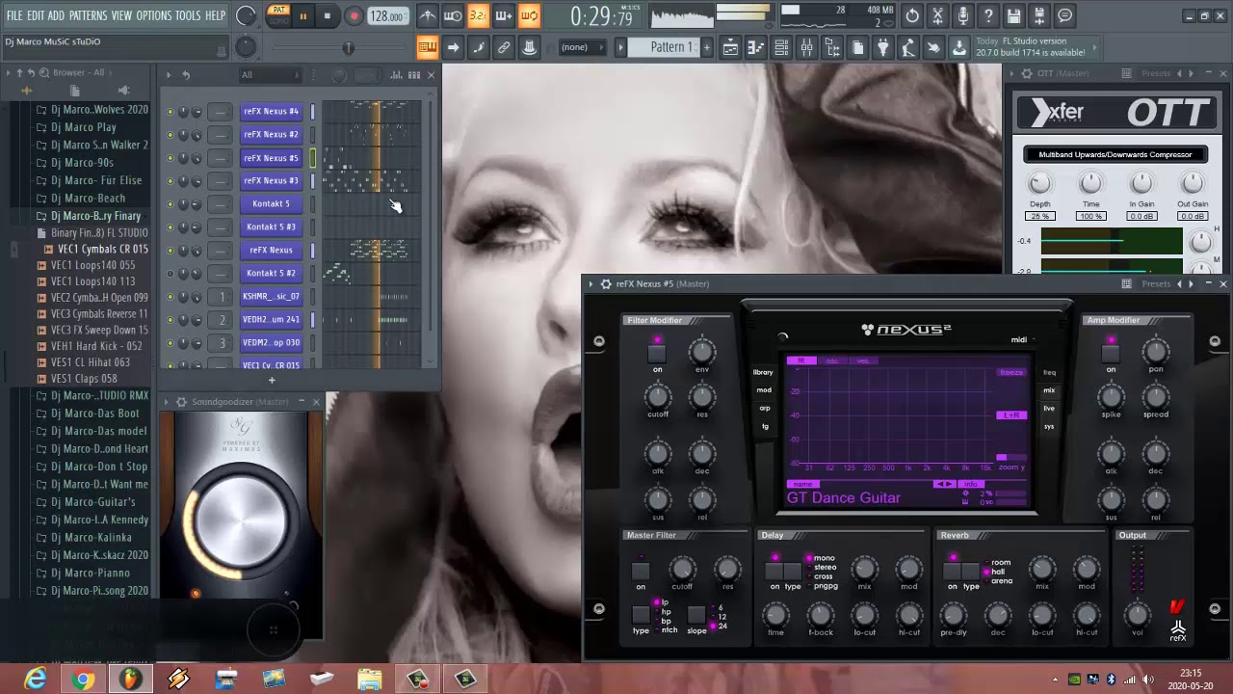Open the Piano roll view icon
This screenshot has width=1233, height=694.
(x=756, y=47)
